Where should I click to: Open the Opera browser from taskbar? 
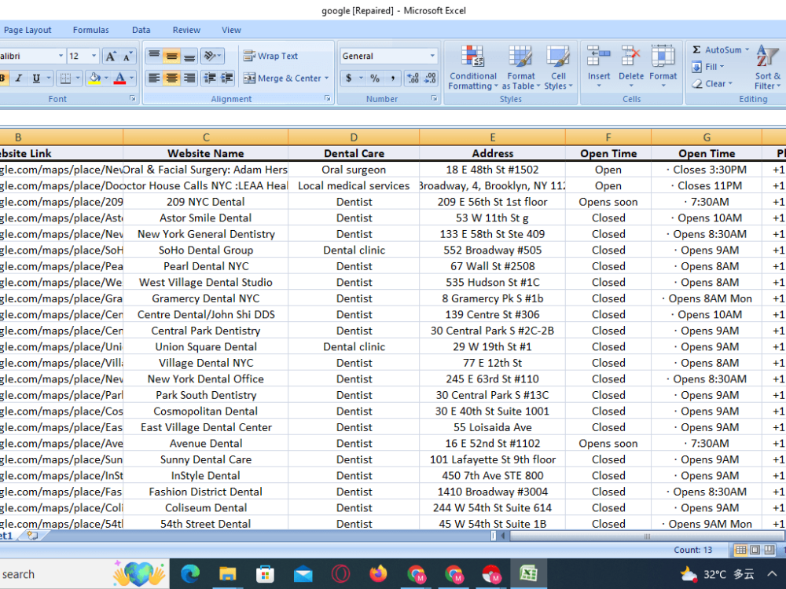(341, 574)
